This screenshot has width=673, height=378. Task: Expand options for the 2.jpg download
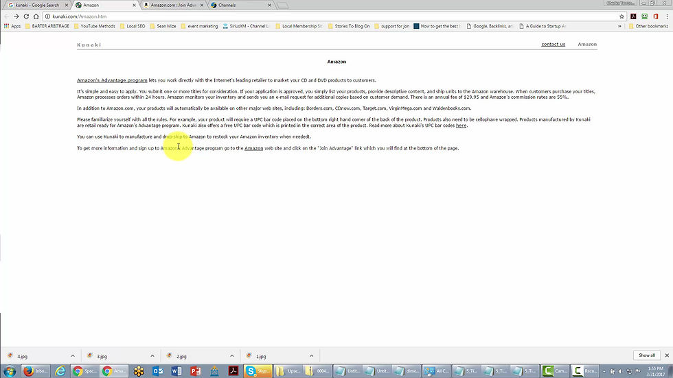tap(232, 356)
